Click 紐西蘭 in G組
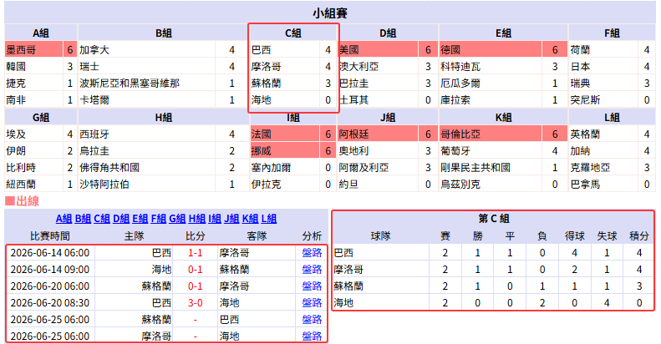Screen dimensions: 661x344 (x=21, y=185)
